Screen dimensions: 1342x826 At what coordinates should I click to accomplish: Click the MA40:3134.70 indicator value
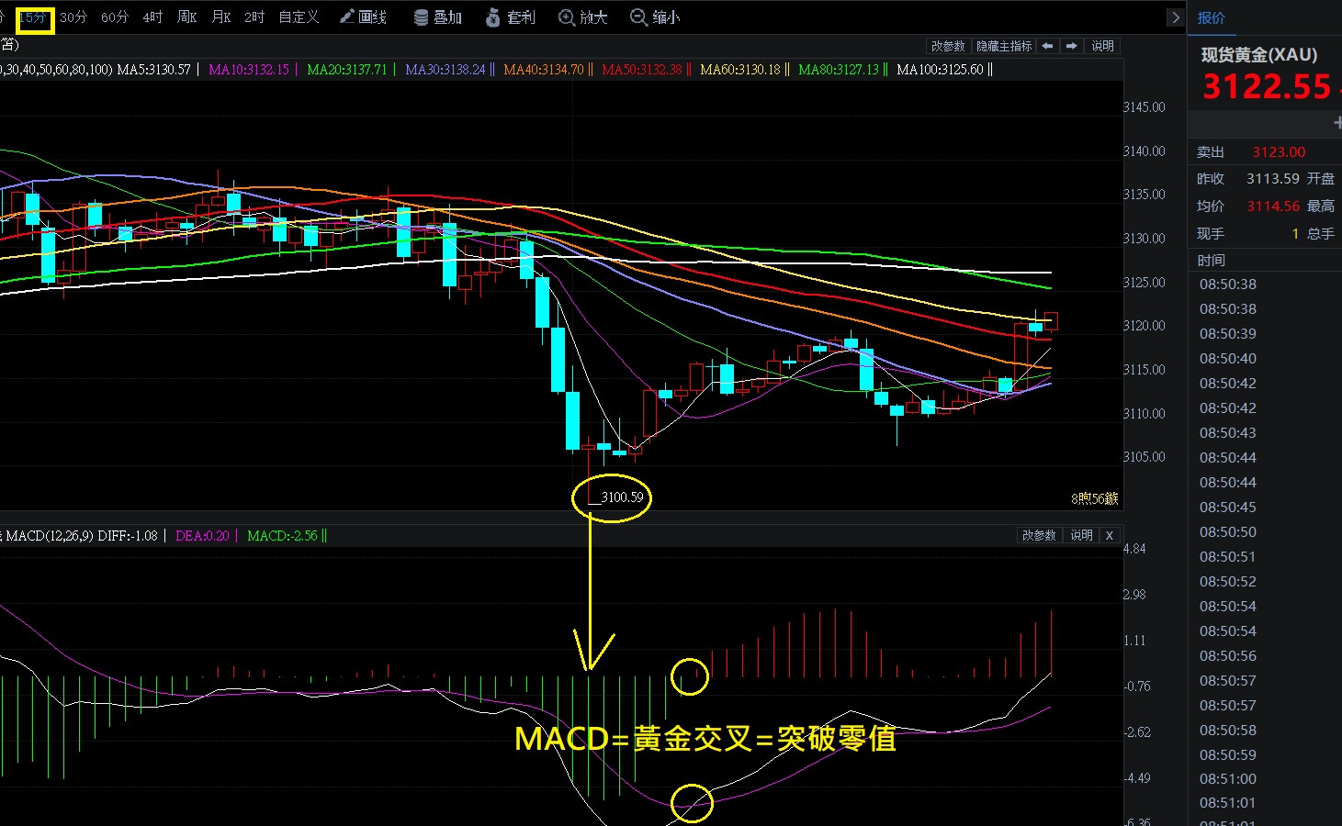tap(544, 70)
